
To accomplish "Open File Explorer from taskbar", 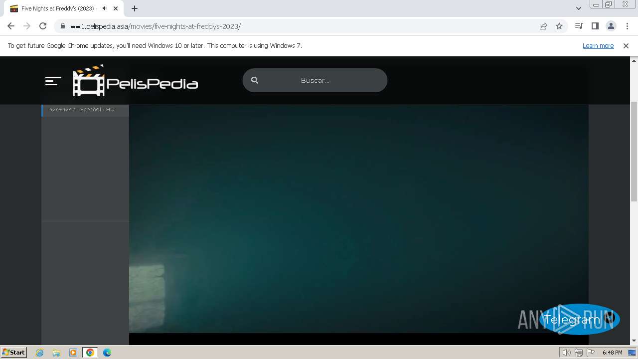I will (x=56, y=353).
